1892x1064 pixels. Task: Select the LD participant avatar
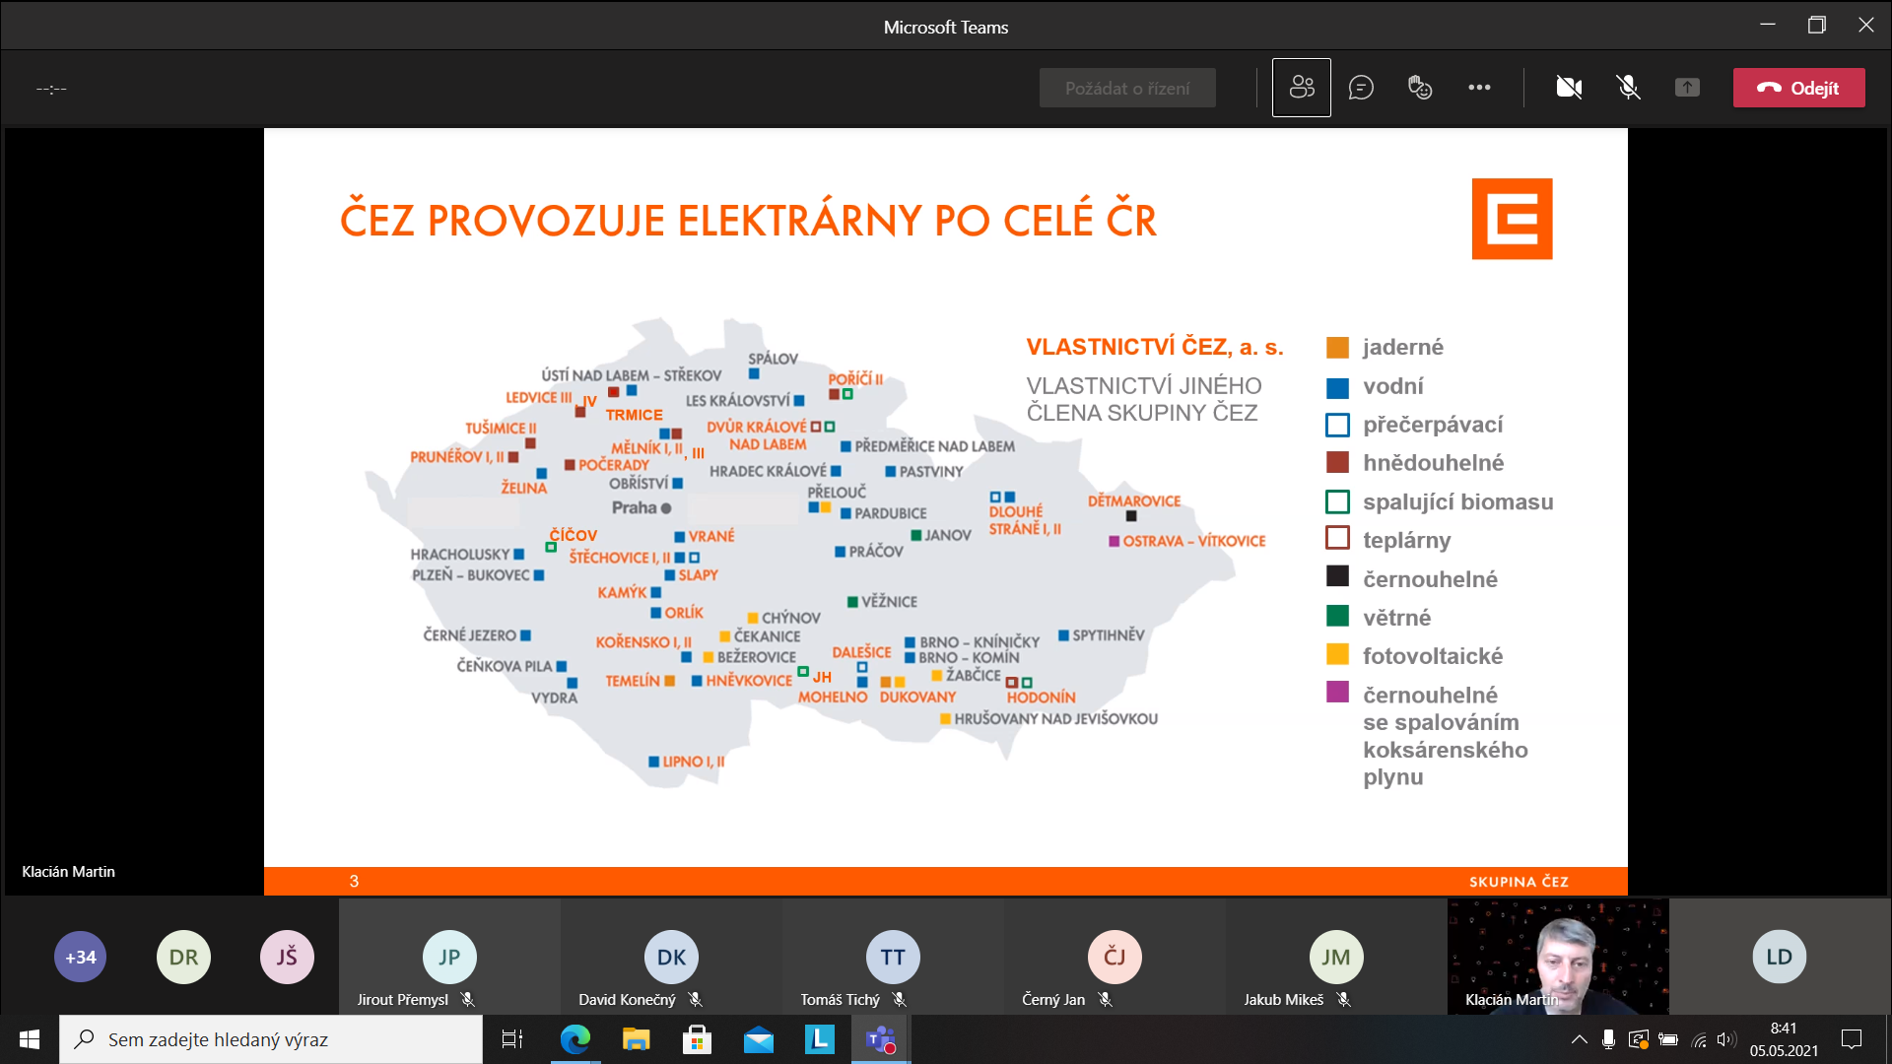pyautogui.click(x=1779, y=957)
